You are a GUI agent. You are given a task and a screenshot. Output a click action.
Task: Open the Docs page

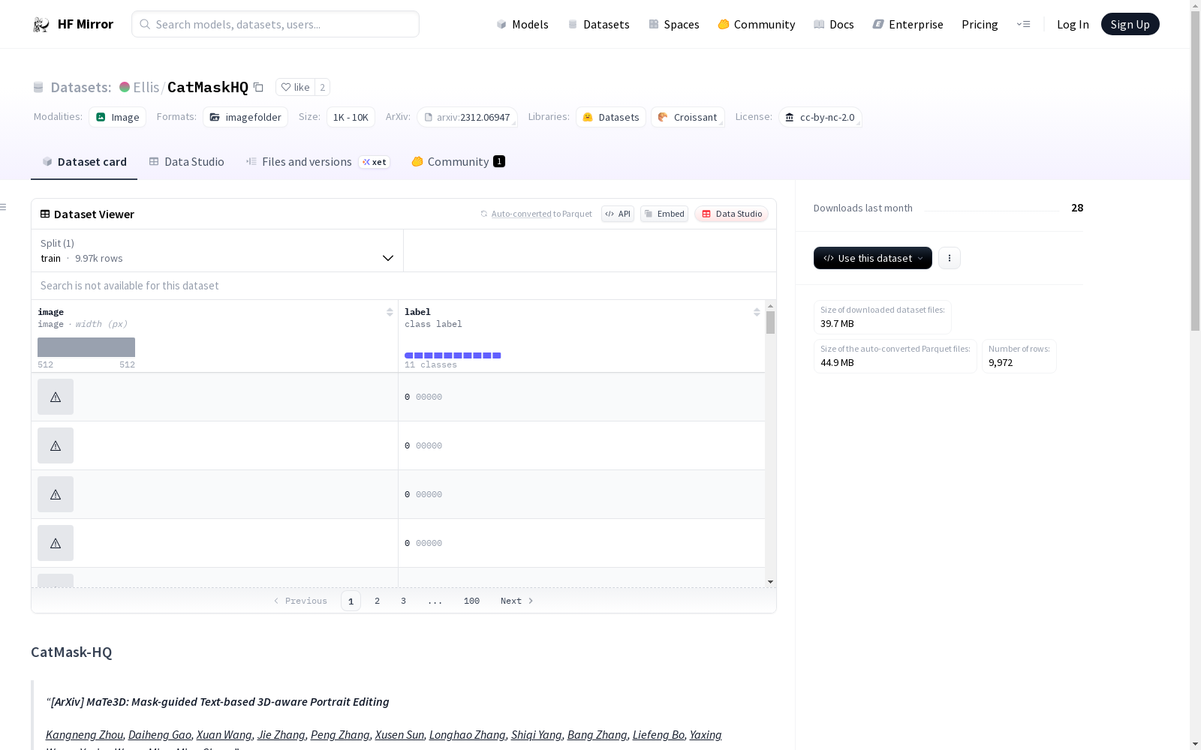click(834, 24)
